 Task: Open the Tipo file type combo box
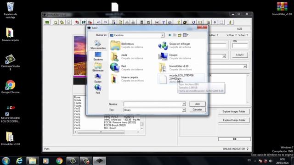click(155, 110)
